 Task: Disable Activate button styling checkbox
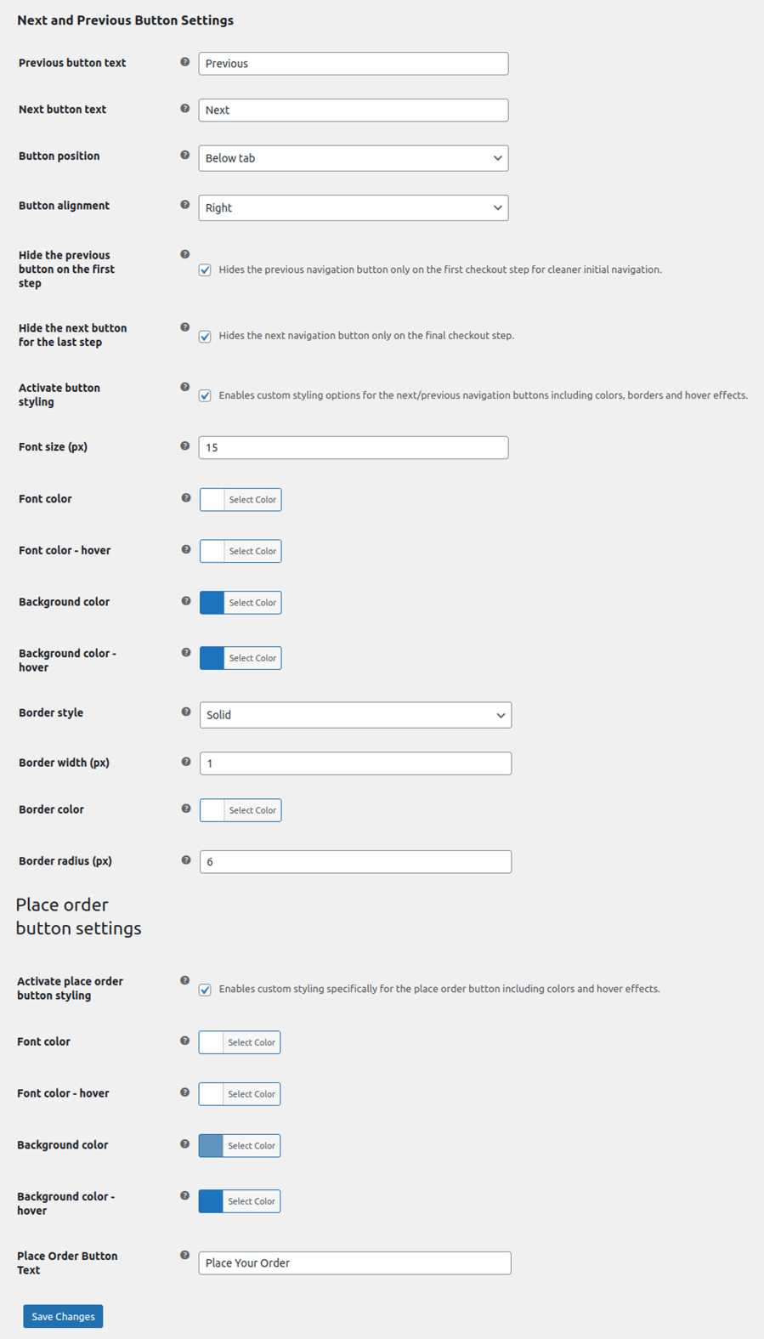coord(205,396)
